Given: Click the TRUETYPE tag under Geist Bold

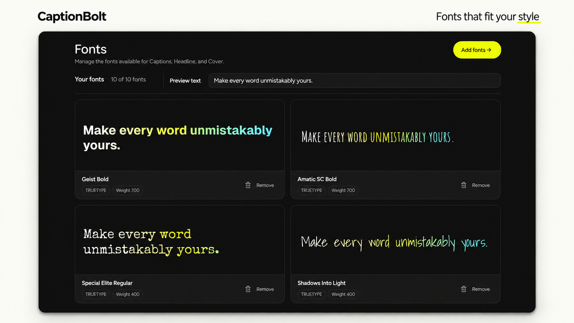Looking at the screenshot, I should coord(96,190).
